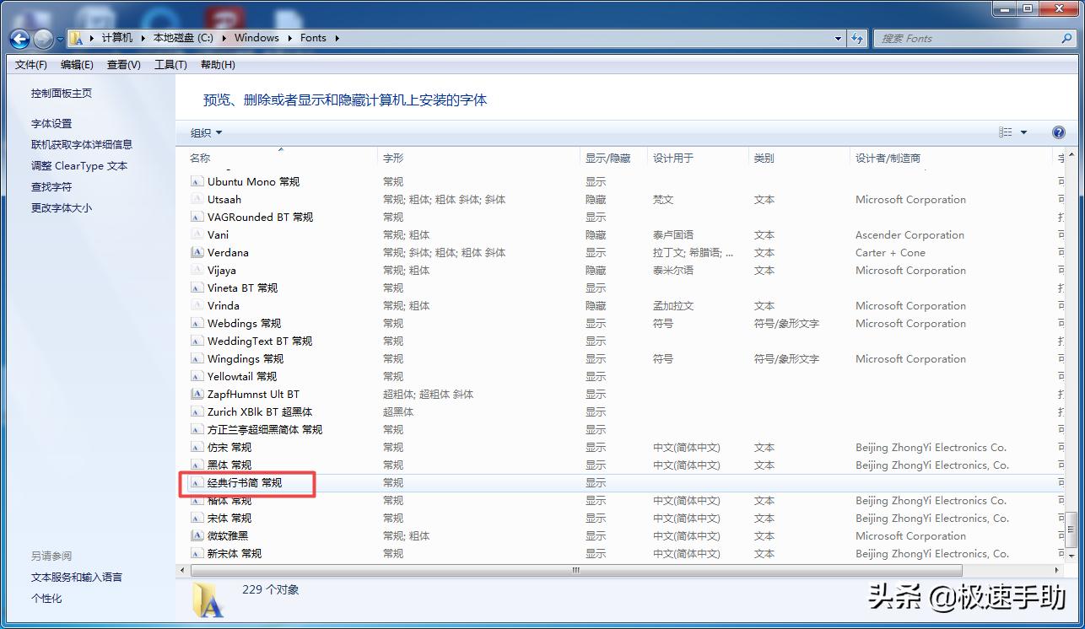Click inside the 搜索 Fonts search box
Viewport: 1085px width, 629px height.
pos(970,38)
